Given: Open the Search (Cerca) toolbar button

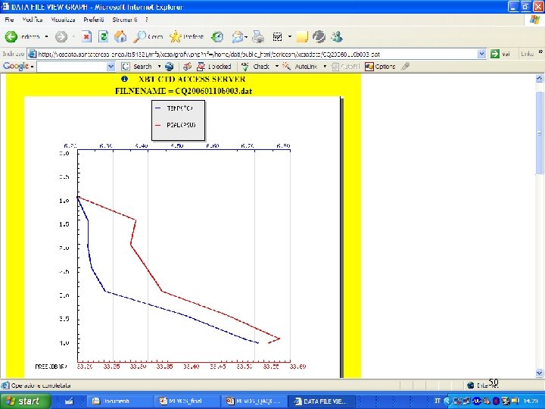Looking at the screenshot, I should [x=148, y=36].
